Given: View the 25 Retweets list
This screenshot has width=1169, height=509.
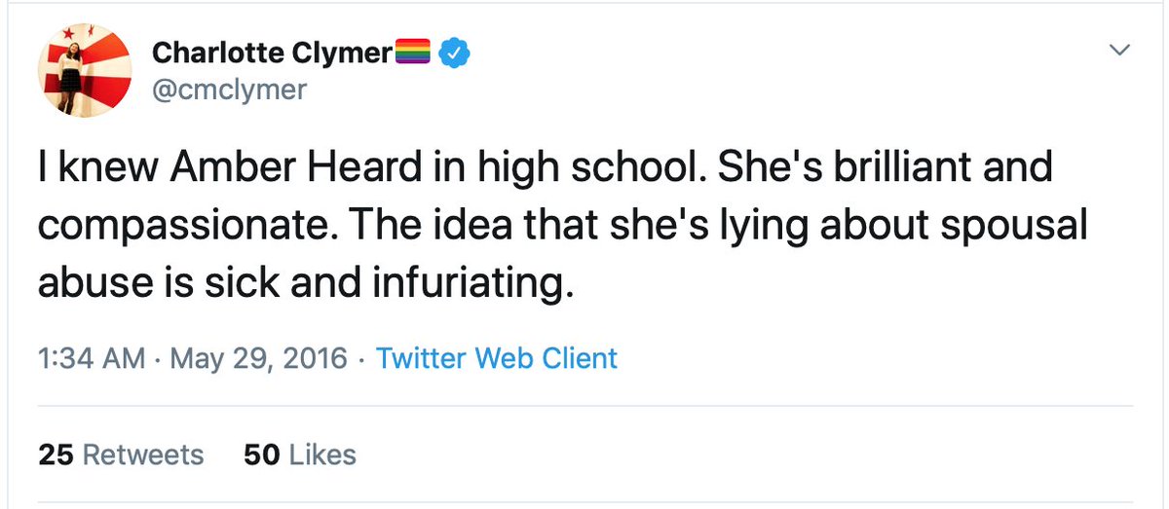Looking at the screenshot, I should pyautogui.click(x=121, y=454).
